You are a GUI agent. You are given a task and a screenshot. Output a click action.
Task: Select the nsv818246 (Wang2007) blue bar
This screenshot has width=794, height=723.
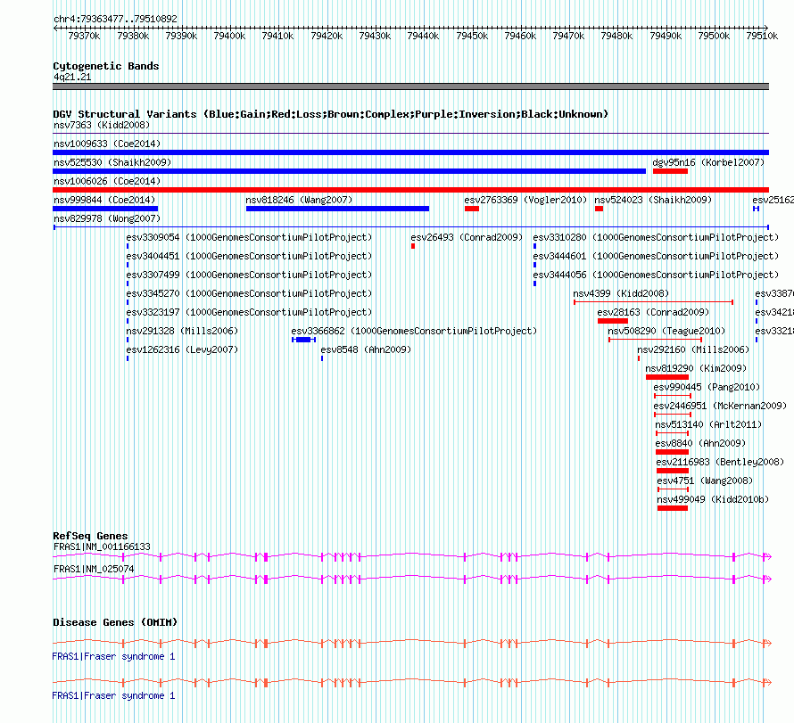pyautogui.click(x=338, y=209)
